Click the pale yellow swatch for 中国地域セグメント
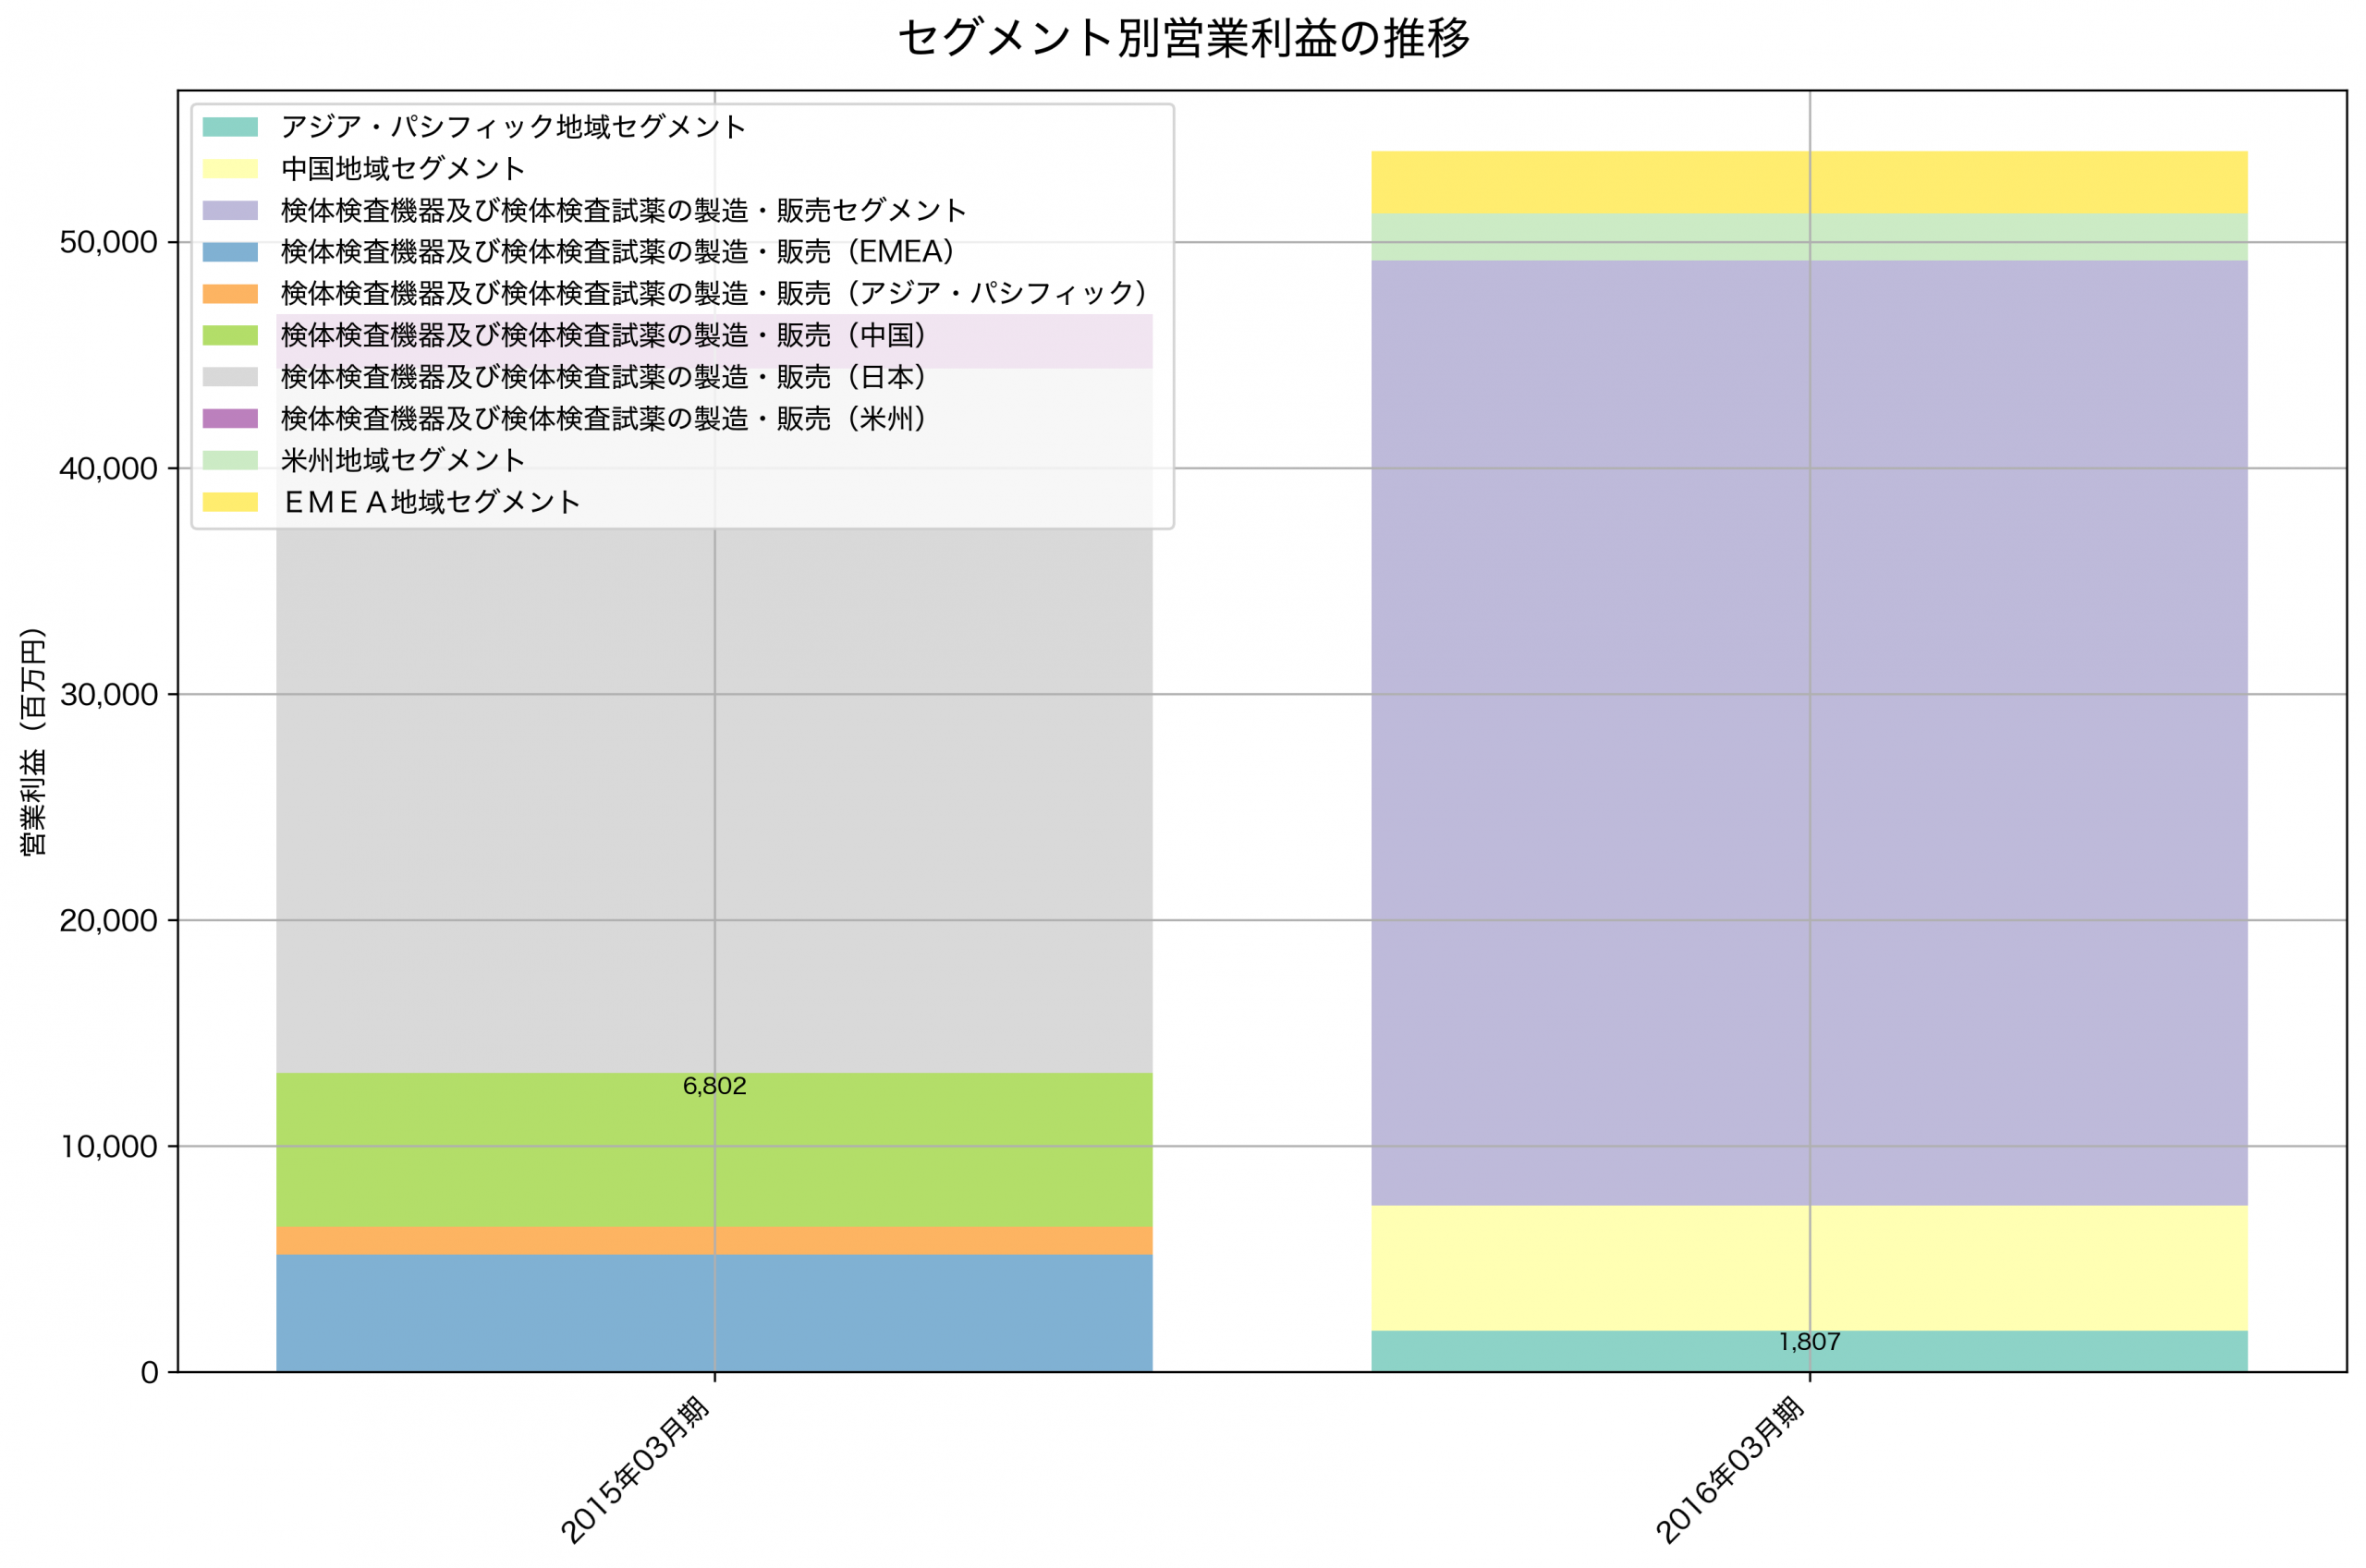Screen dimensions: 2366x1568 click(x=230, y=169)
